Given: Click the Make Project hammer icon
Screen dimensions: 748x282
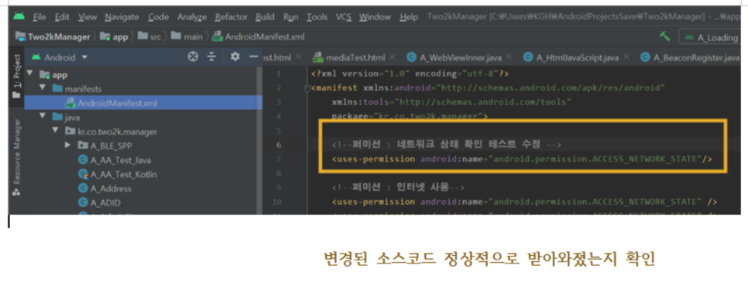Looking at the screenshot, I should (x=664, y=36).
